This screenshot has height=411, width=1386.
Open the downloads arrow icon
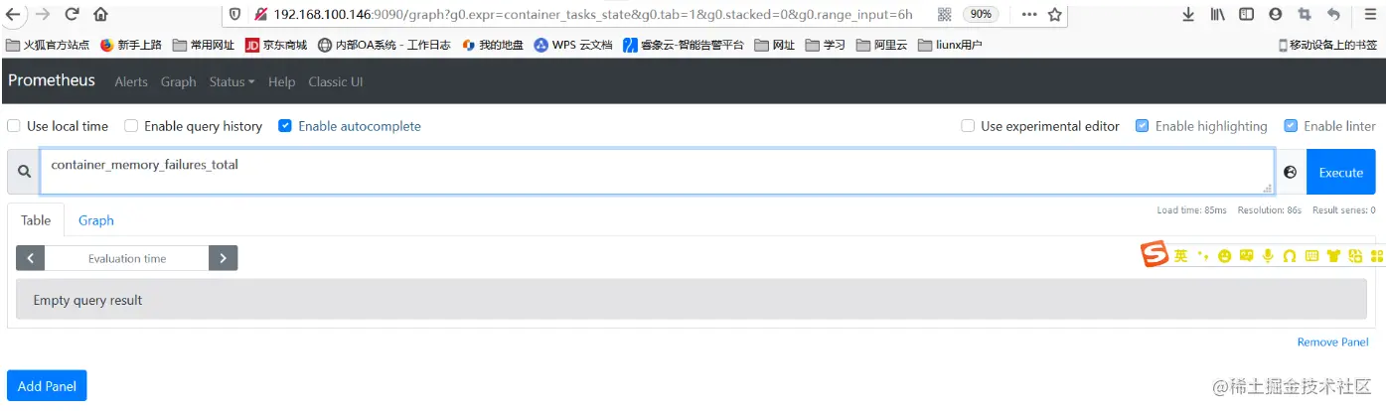click(1188, 14)
